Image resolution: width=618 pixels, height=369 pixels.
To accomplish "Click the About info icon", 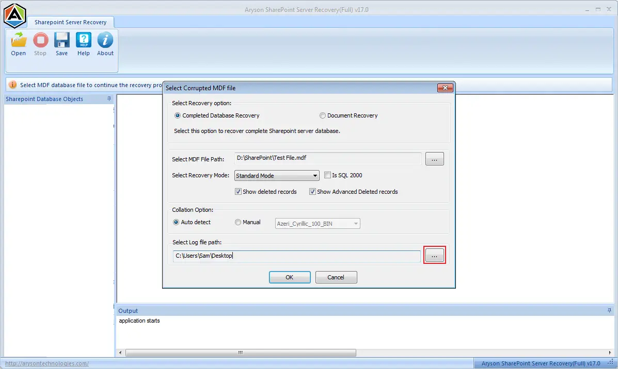I will coord(105,40).
